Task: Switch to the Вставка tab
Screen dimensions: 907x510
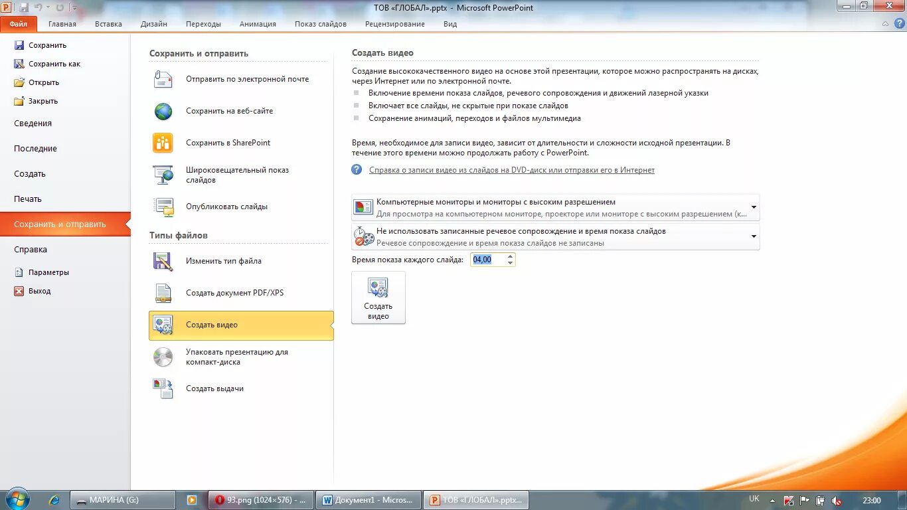Action: pos(108,24)
